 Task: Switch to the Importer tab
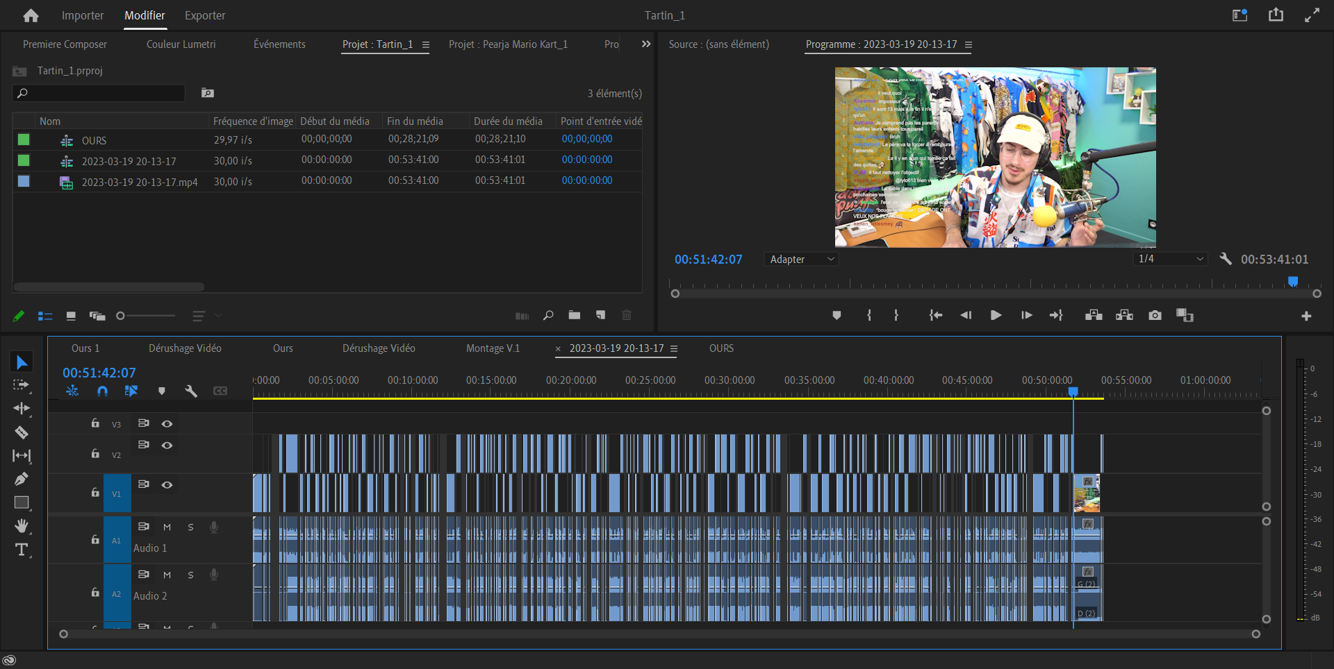[x=83, y=15]
